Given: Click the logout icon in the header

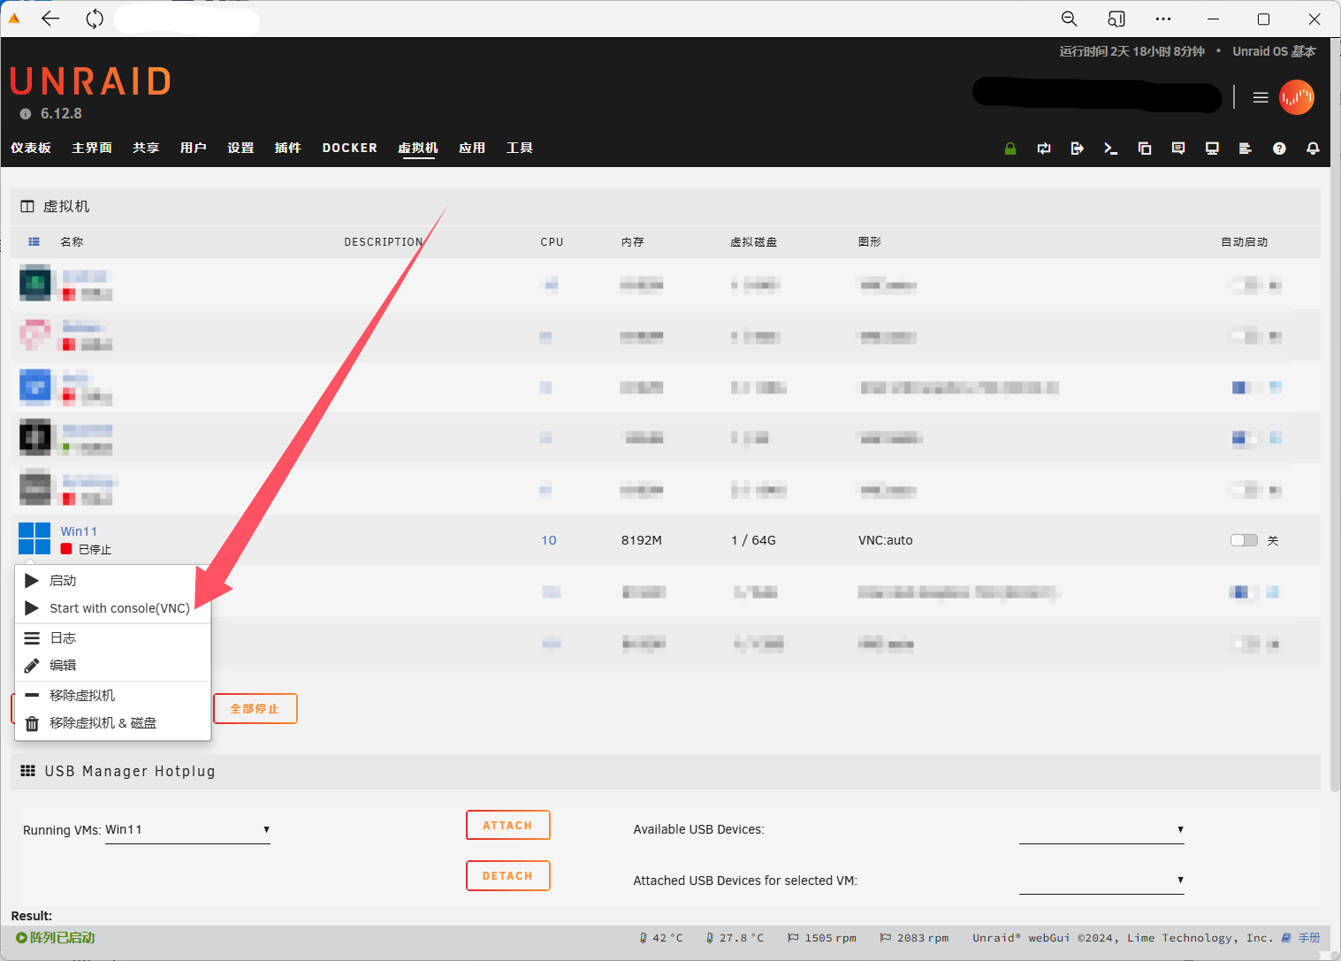Looking at the screenshot, I should click(x=1077, y=149).
